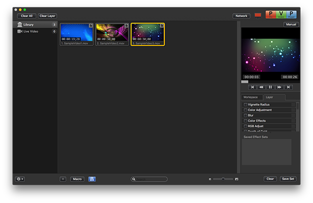Click the plus add icon at bottom
Viewport: 313px width, 203px height.
click(63, 179)
